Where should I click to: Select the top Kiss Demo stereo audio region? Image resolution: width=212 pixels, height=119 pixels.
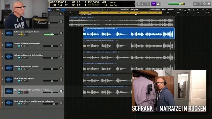[122, 22]
